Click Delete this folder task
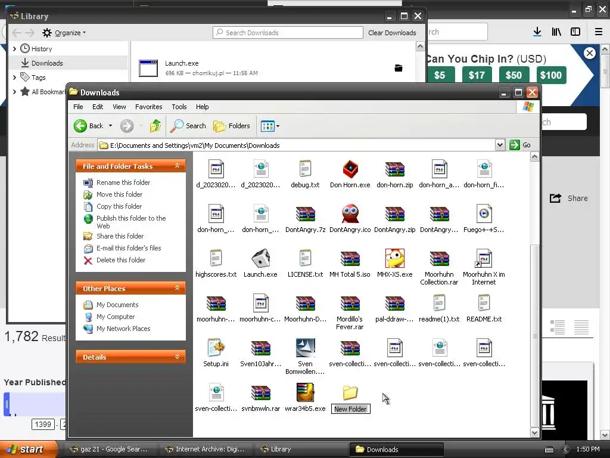The image size is (610, 458). [x=120, y=260]
